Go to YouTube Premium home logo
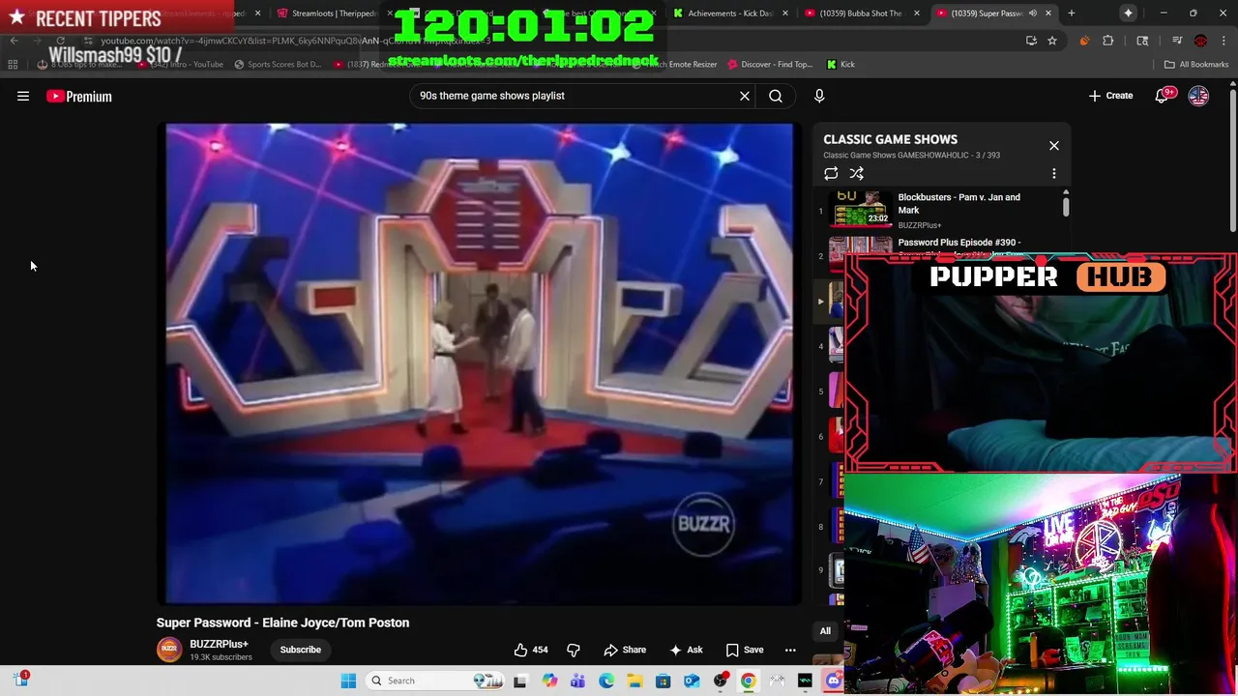Viewport: 1238px width, 696px height. [79, 96]
